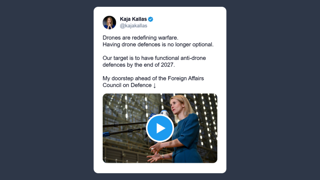Click the words 'Council on Defence'
The image size is (320, 180).
pyautogui.click(x=127, y=85)
